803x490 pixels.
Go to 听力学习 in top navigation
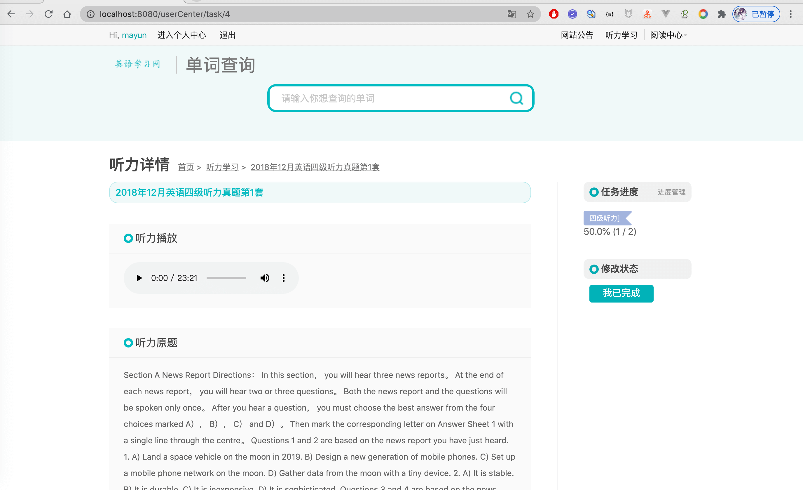click(x=621, y=35)
